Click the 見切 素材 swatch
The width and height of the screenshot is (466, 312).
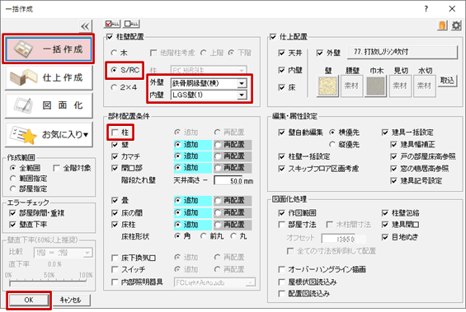click(400, 86)
